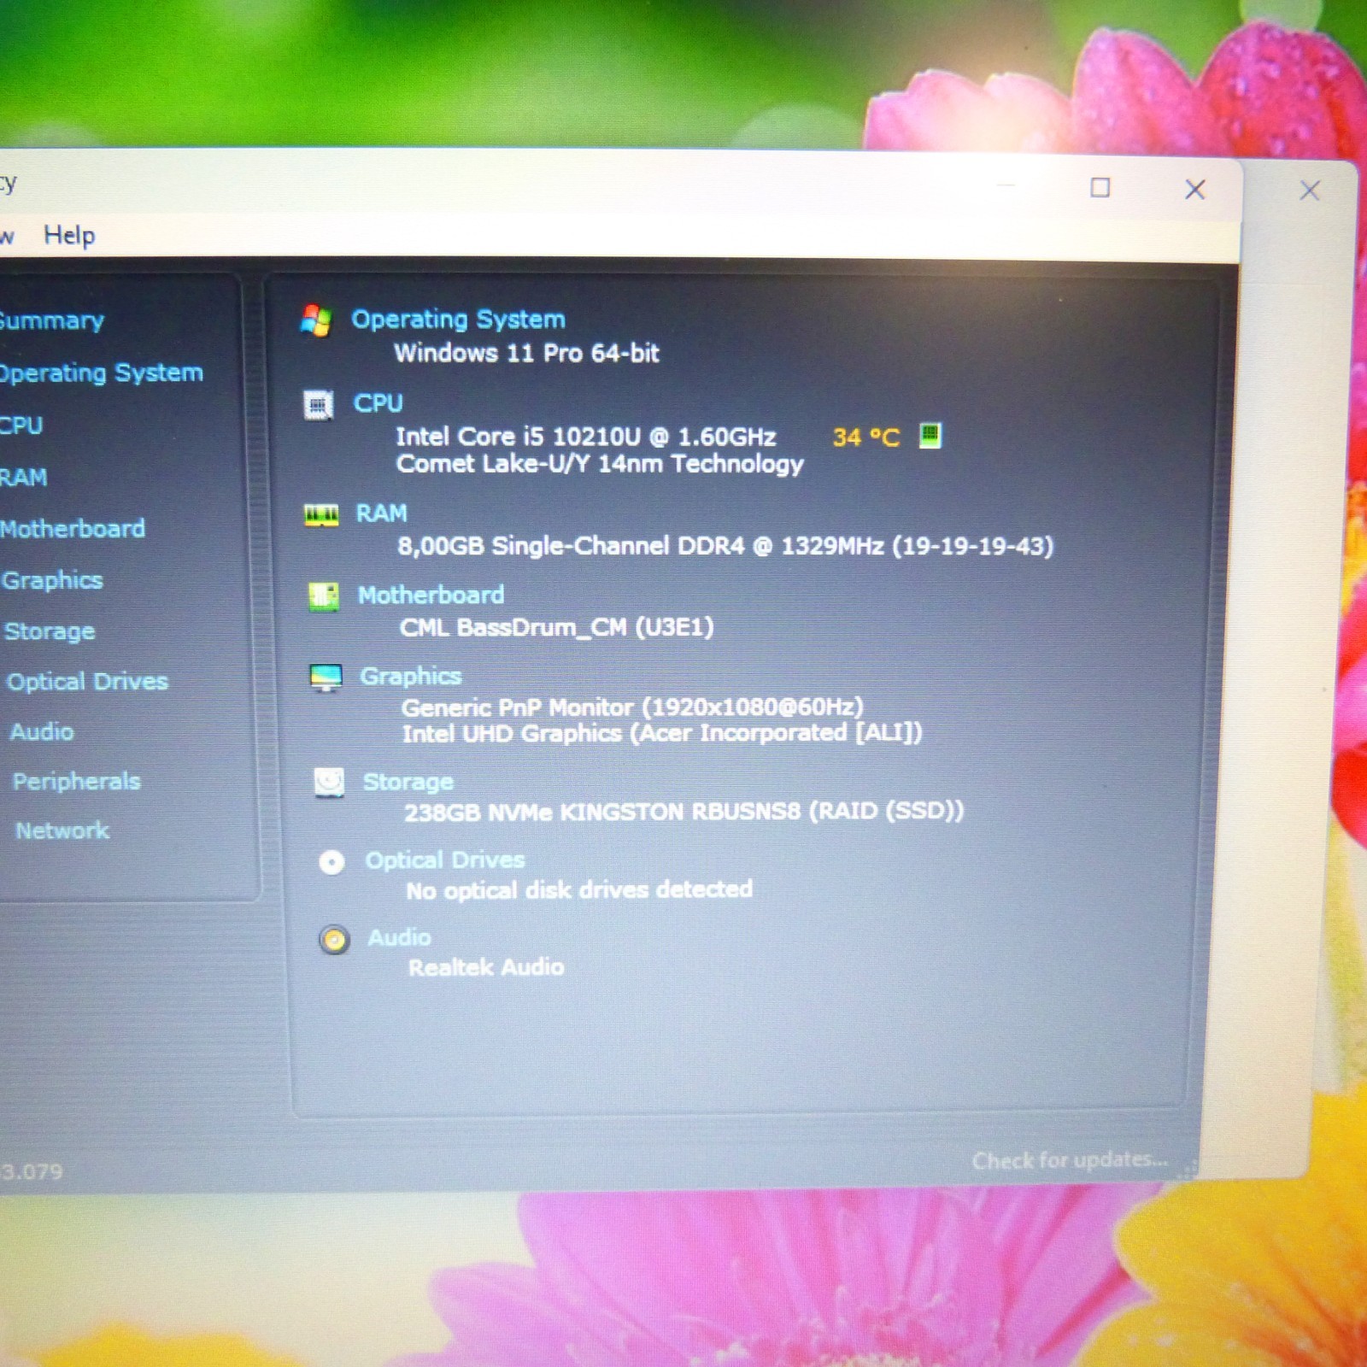Click Comet Lake-U/Y 14nm Technology text
Image resolution: width=1367 pixels, height=1367 pixels.
[x=600, y=464]
